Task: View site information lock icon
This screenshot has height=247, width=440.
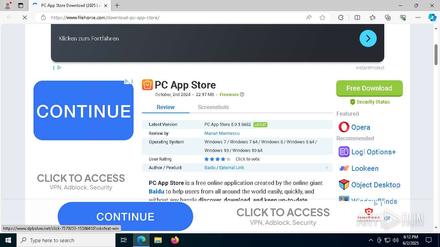Action: tap(43, 17)
